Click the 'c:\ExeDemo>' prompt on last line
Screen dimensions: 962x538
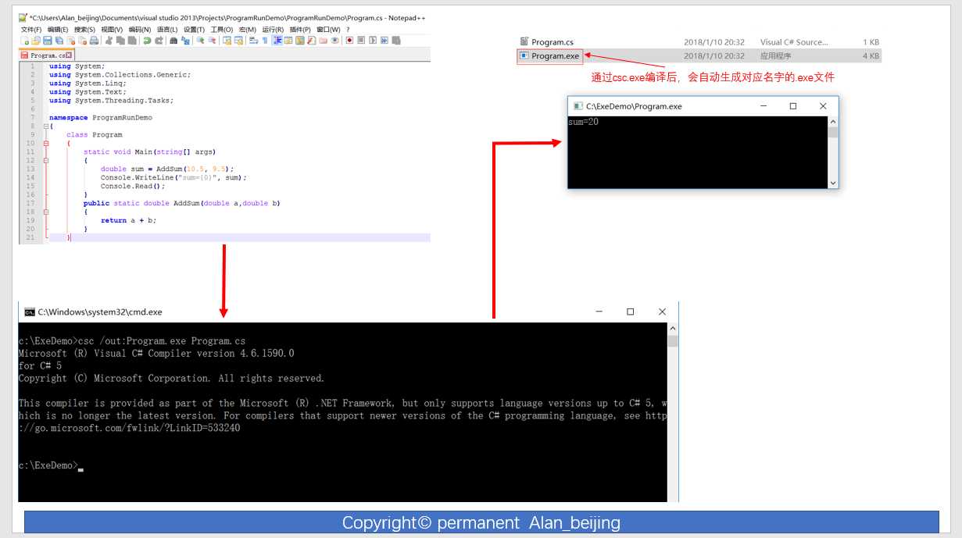[48, 465]
